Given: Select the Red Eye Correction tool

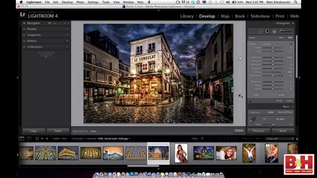Looking at the screenshot, I should click(x=267, y=31).
